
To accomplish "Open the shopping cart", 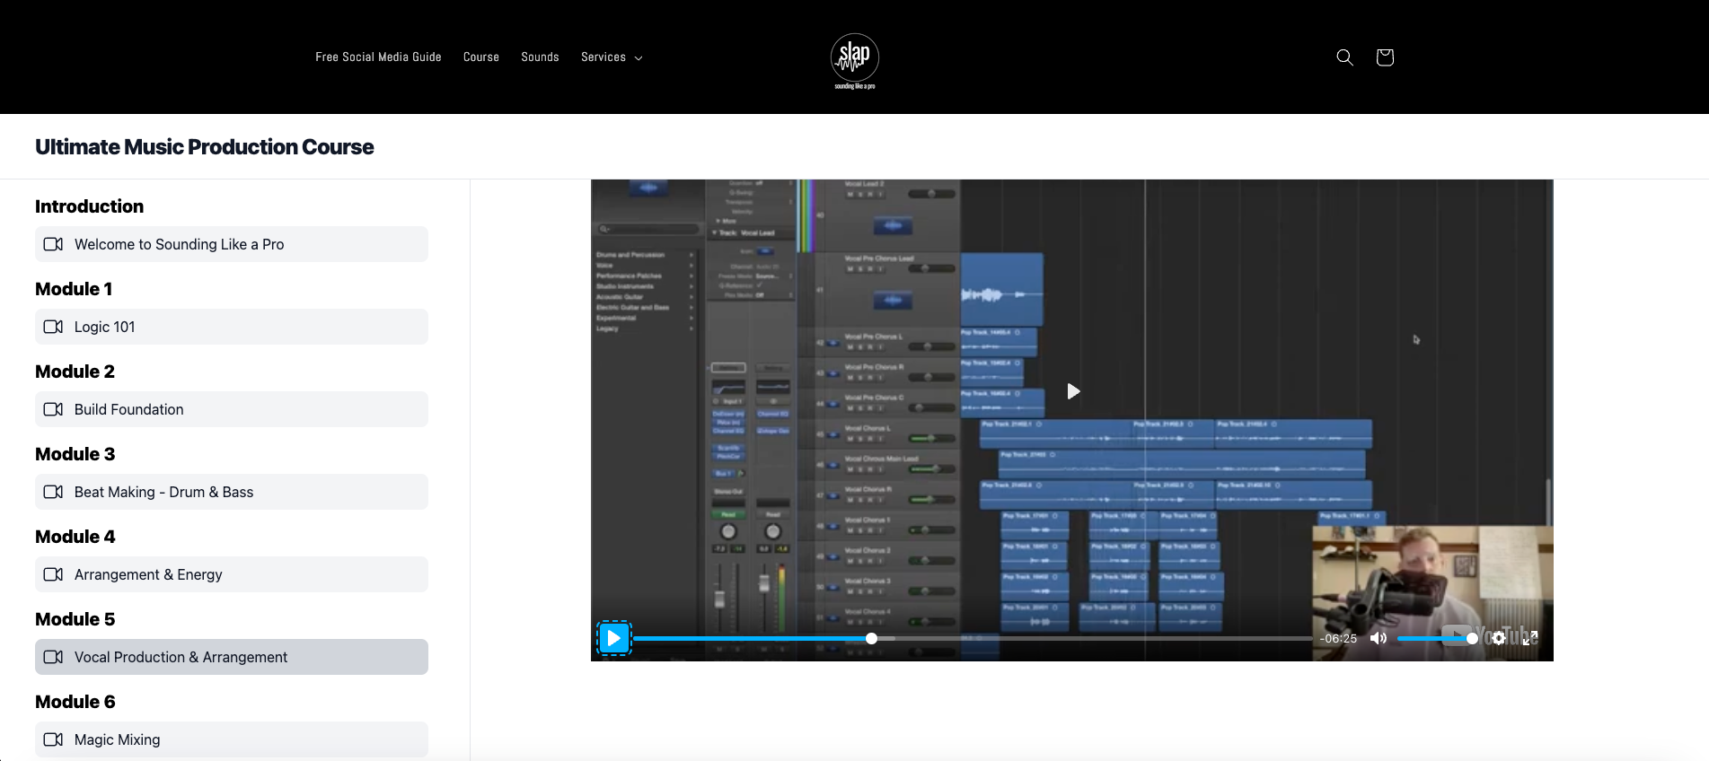I will 1384,57.
